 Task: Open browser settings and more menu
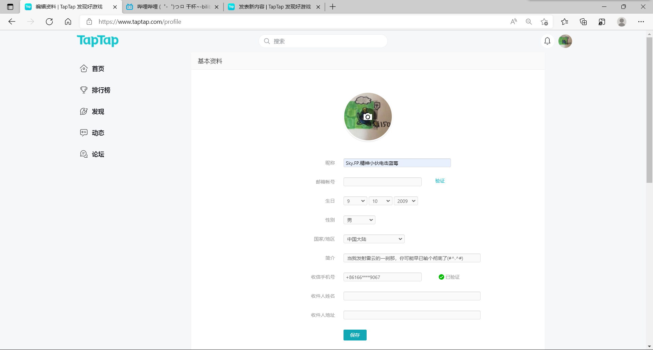641,22
